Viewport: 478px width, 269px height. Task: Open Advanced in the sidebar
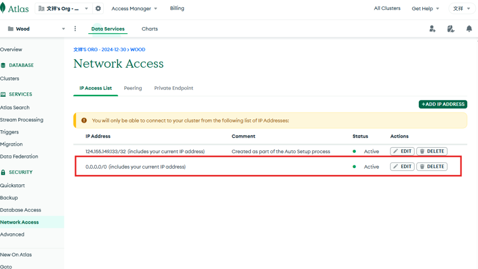click(12, 234)
